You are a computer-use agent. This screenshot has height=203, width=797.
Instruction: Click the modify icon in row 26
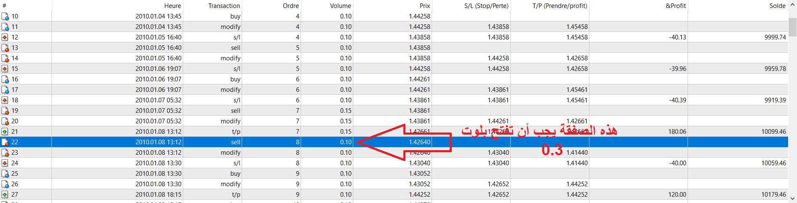click(5, 184)
